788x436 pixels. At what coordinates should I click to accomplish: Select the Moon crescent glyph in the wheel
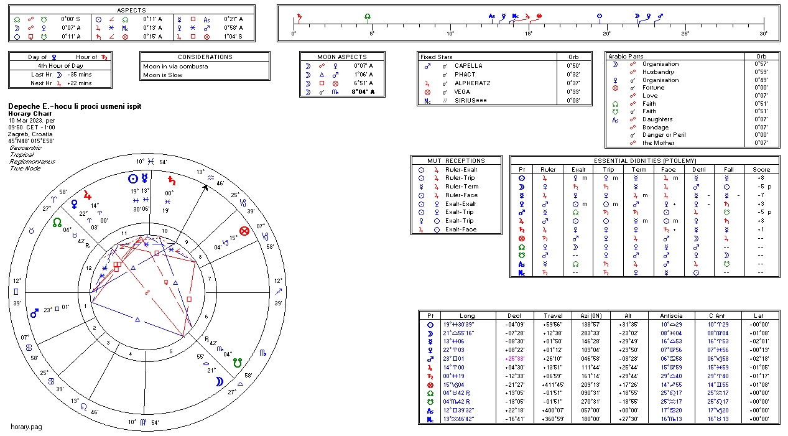218,382
